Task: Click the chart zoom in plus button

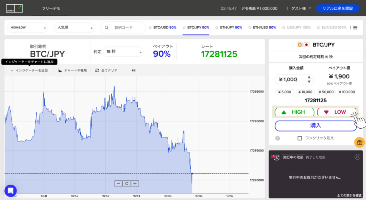Action: [x=135, y=184]
